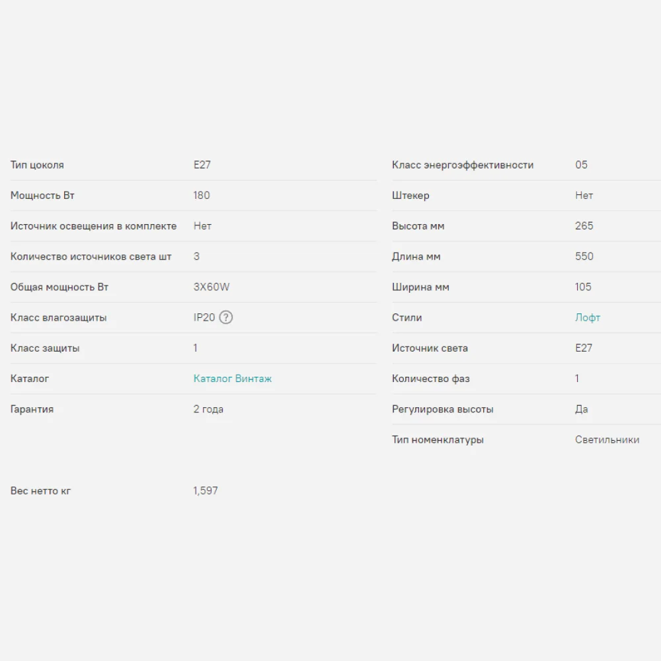Open the Лофт style link
This screenshot has width=661, height=661.
[x=588, y=317]
